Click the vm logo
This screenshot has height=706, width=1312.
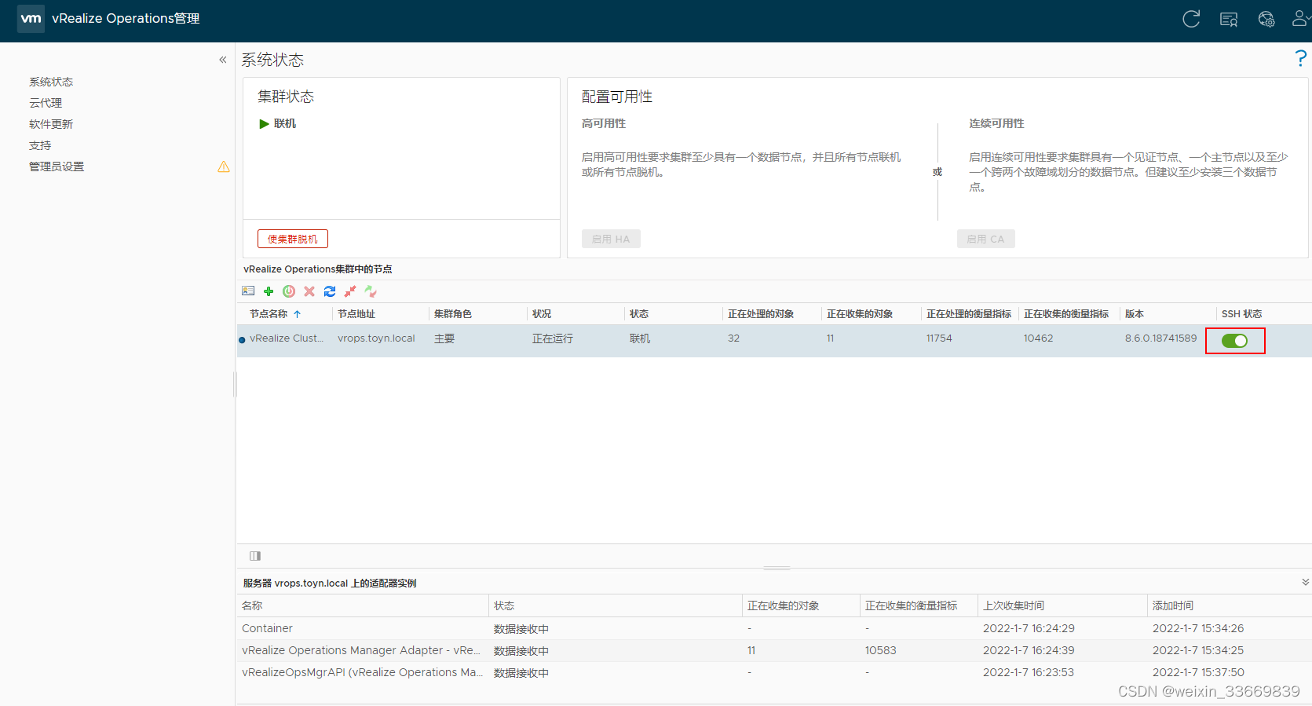pyautogui.click(x=31, y=18)
